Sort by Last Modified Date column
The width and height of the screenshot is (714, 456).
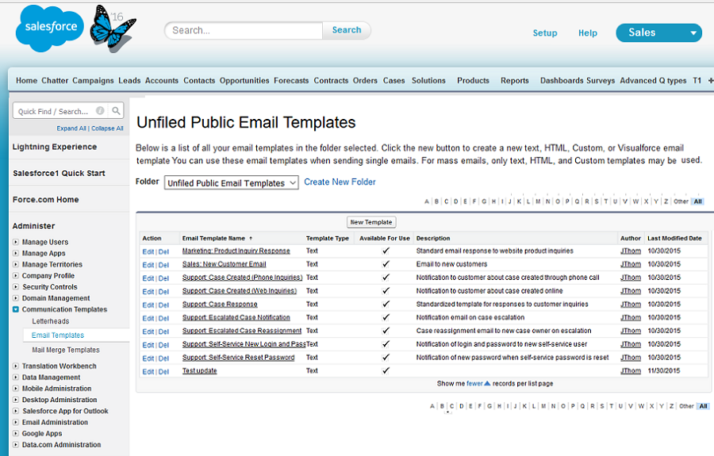674,239
